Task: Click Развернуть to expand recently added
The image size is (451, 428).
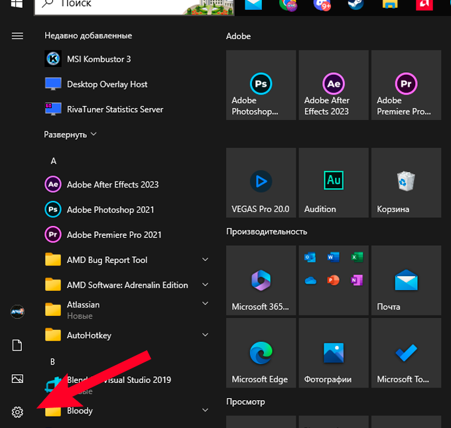Action: click(x=70, y=134)
